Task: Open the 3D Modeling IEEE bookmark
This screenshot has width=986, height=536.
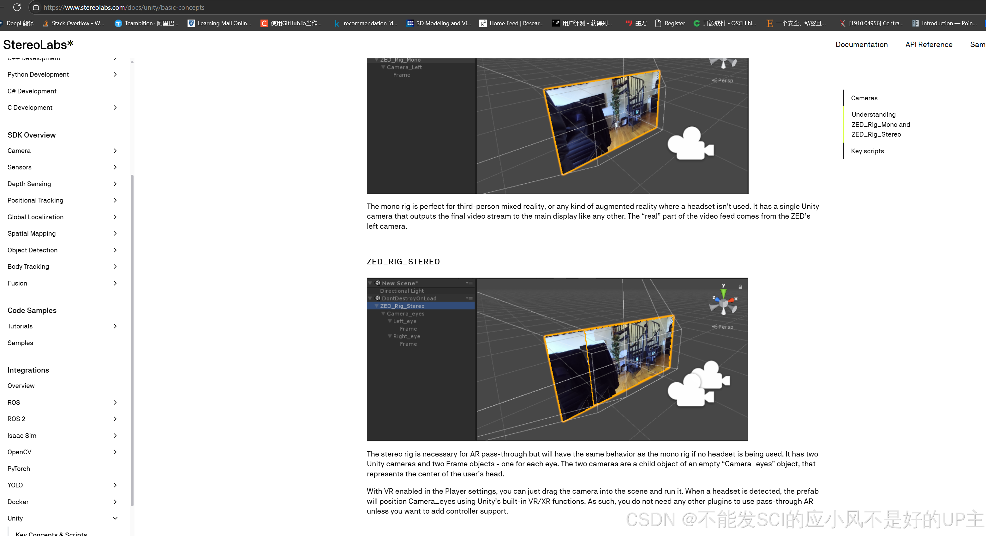Action: [439, 23]
